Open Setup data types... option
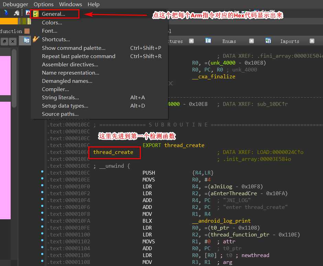 click(x=100, y=106)
